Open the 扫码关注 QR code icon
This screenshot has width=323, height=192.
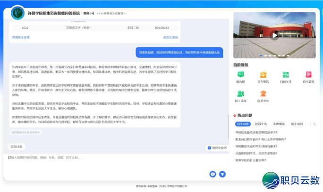pos(285,75)
